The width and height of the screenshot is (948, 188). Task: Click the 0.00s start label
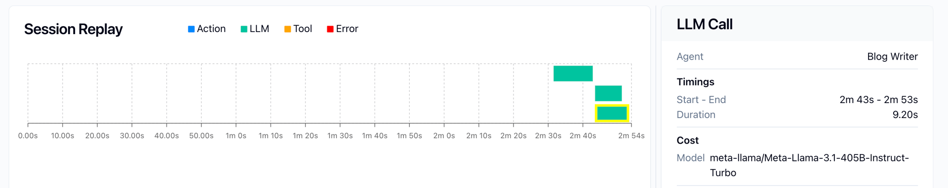click(28, 136)
